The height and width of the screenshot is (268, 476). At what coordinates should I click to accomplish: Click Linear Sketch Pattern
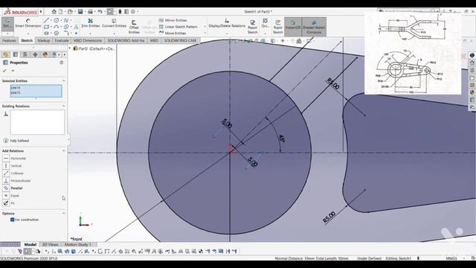coord(178,27)
